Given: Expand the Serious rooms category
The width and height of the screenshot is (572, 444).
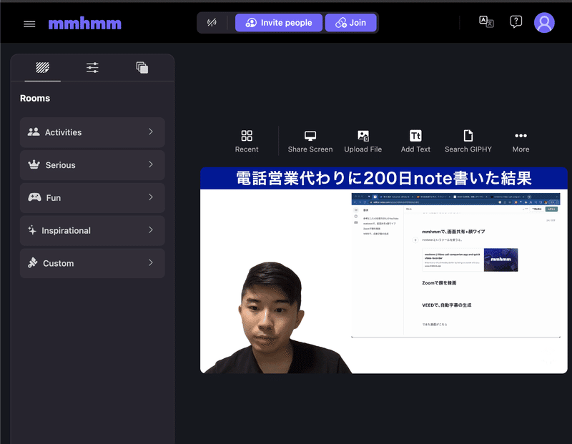Looking at the screenshot, I should [x=92, y=164].
